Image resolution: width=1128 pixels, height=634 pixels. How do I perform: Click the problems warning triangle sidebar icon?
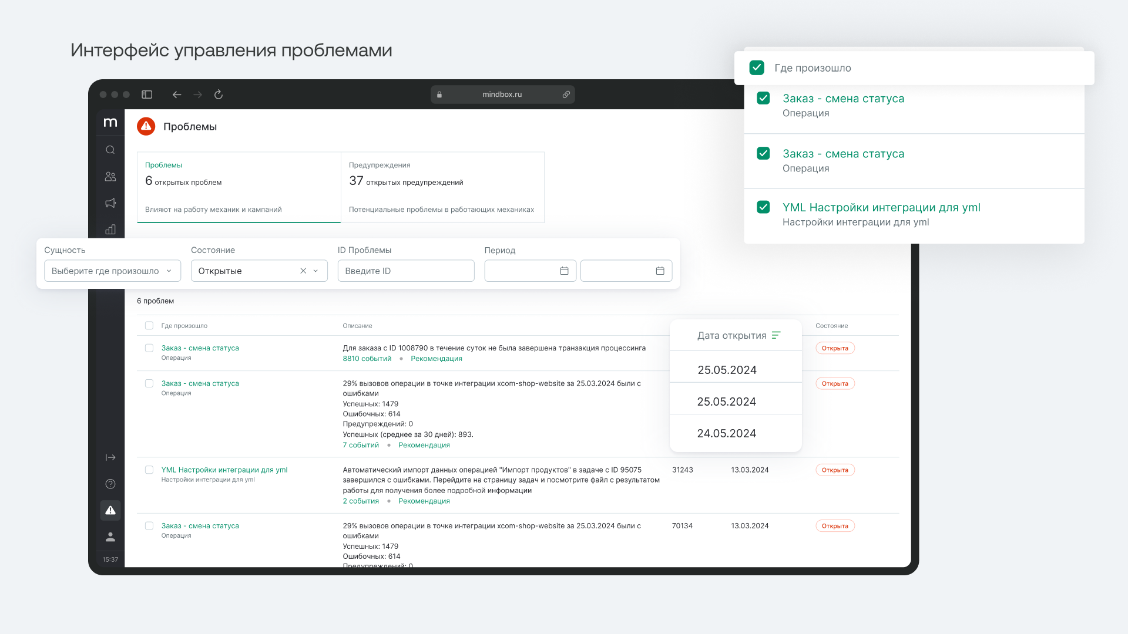pyautogui.click(x=110, y=510)
